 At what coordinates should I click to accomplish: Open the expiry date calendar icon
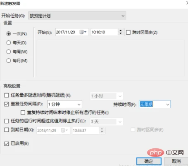point(64,130)
